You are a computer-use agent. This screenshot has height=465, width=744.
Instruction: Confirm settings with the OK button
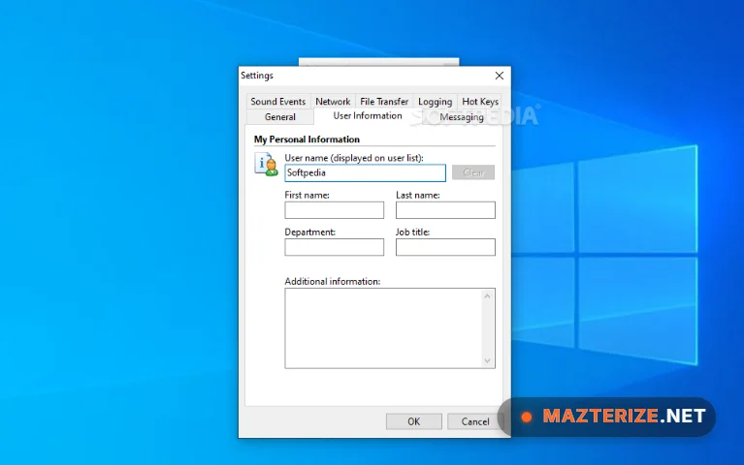point(414,421)
